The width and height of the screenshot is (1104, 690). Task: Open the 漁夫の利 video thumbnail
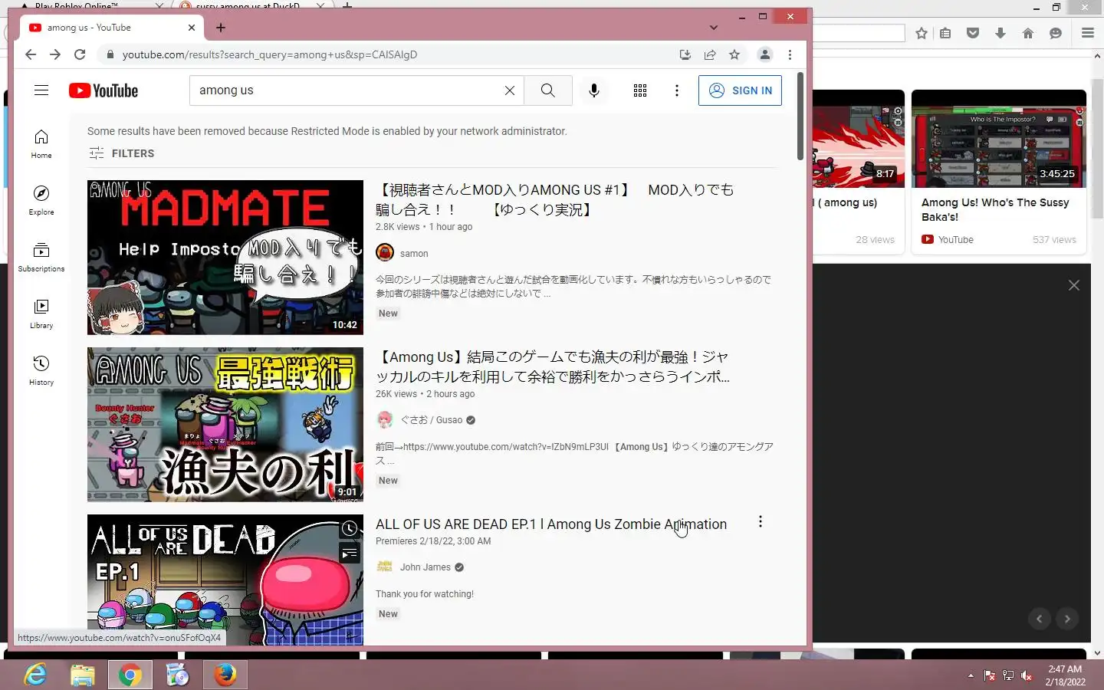(x=225, y=425)
